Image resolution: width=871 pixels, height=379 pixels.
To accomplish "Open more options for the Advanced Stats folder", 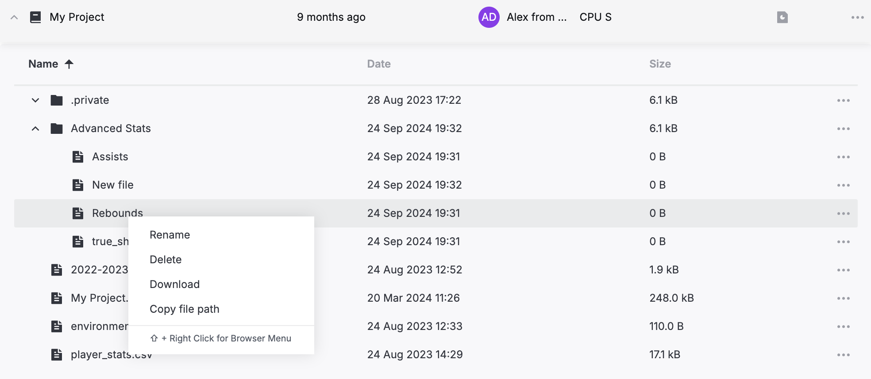I will point(843,129).
